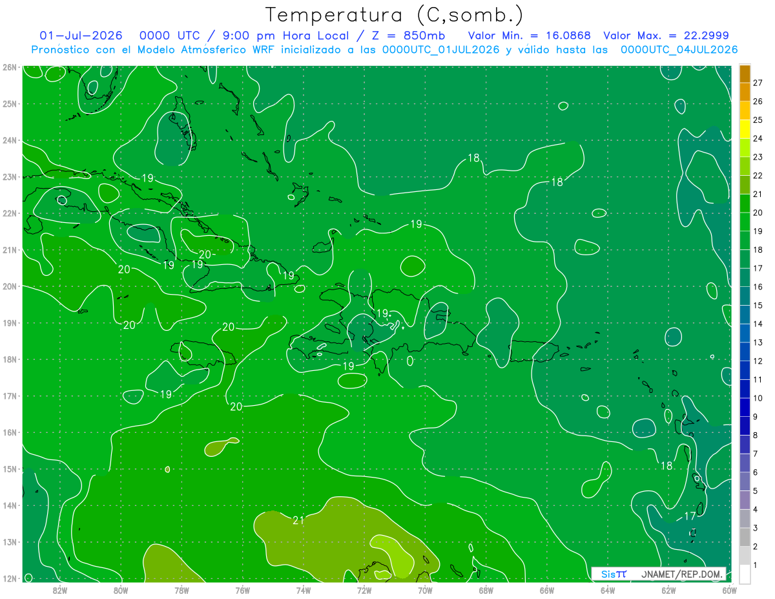This screenshot has width=775, height=599.
Task: Click the gray swatch between 2 and 3
Action: [745, 538]
